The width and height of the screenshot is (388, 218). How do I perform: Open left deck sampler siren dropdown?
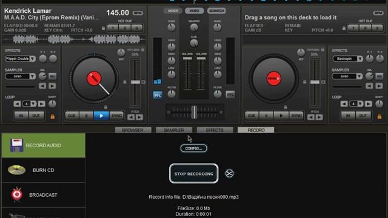(20, 76)
